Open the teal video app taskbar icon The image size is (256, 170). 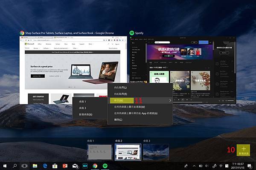[x=85, y=166]
